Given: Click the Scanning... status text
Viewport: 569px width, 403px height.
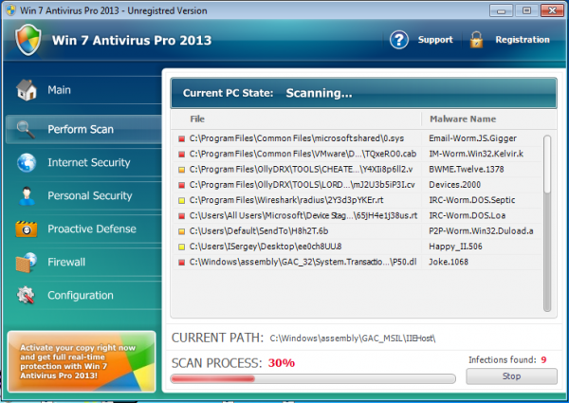Looking at the screenshot, I should pyautogui.click(x=319, y=93).
